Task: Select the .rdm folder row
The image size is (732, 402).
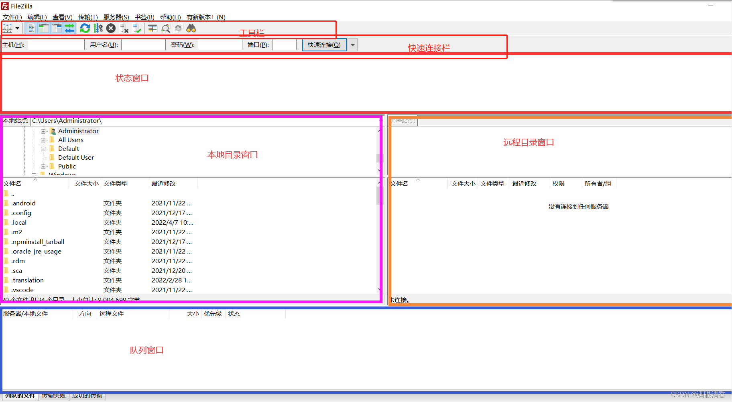Action: pyautogui.click(x=189, y=261)
